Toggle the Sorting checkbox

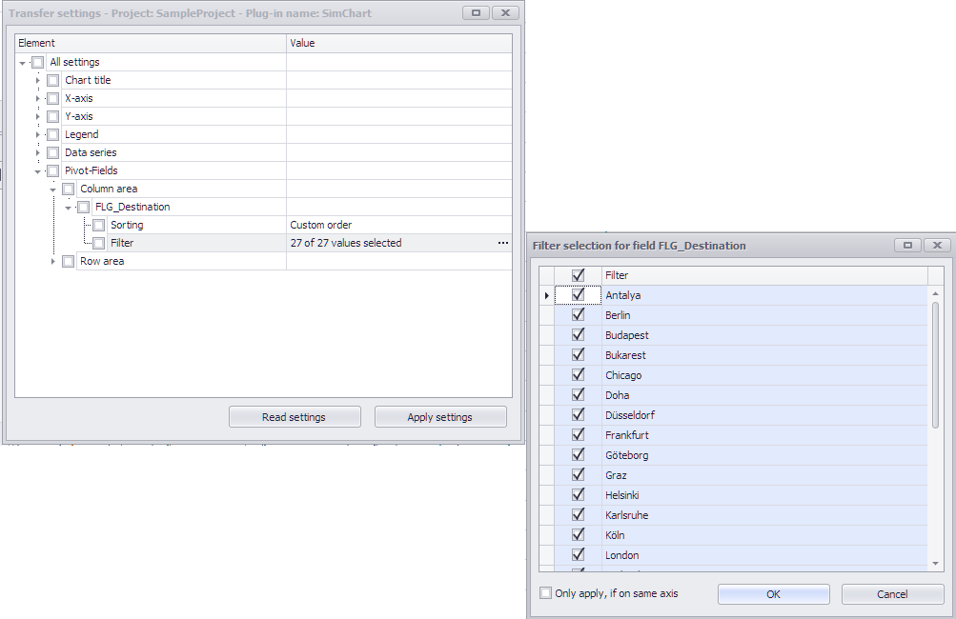(99, 225)
